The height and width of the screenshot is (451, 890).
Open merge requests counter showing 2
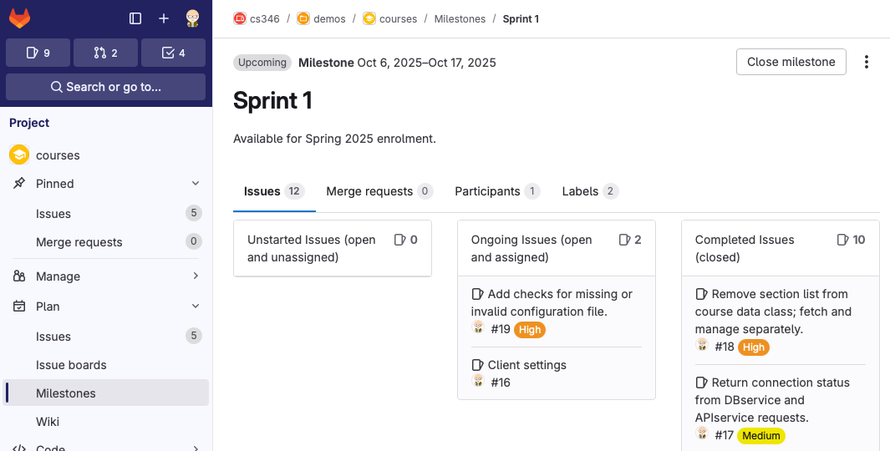click(105, 53)
